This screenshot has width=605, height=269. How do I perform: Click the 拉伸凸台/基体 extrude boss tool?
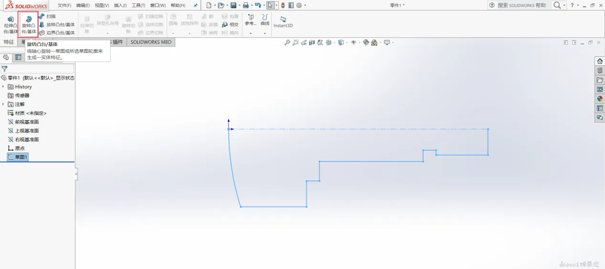[10, 25]
